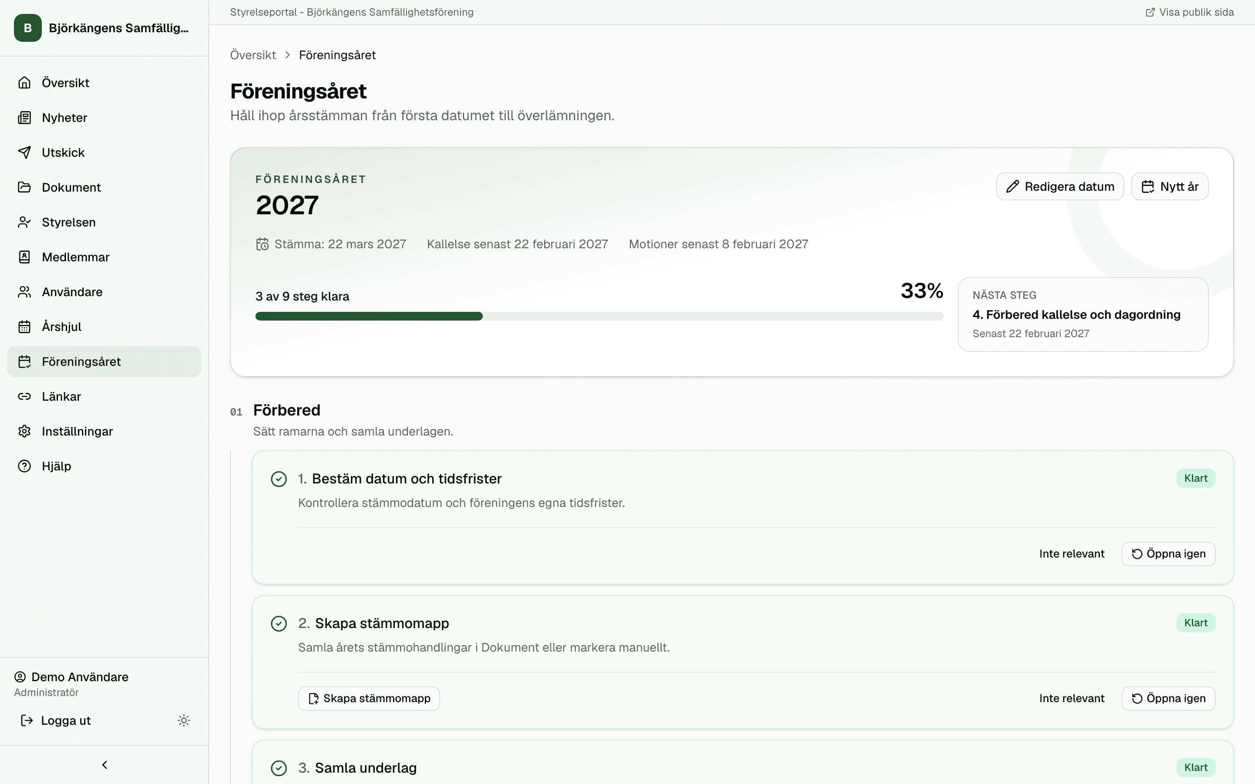
Task: Click the Redigera datum button
Action: point(1060,187)
